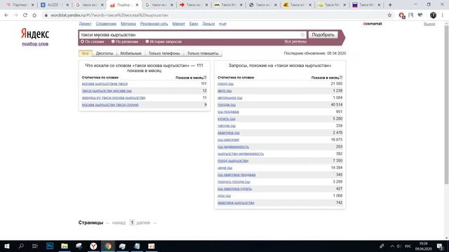
Task: Click the page vertical scrollbar thumb
Action: (x=446, y=105)
